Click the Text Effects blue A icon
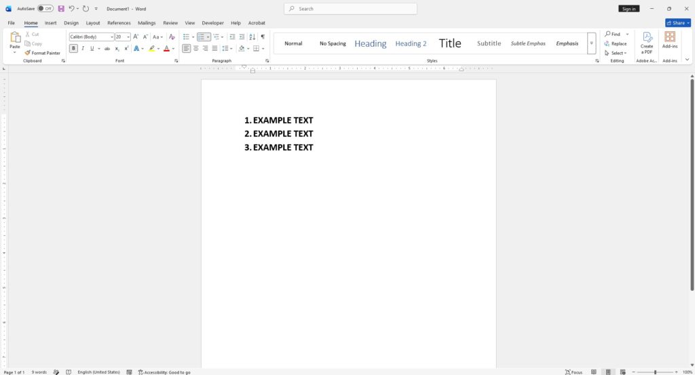Viewport: 695px width, 375px height. (x=136, y=49)
